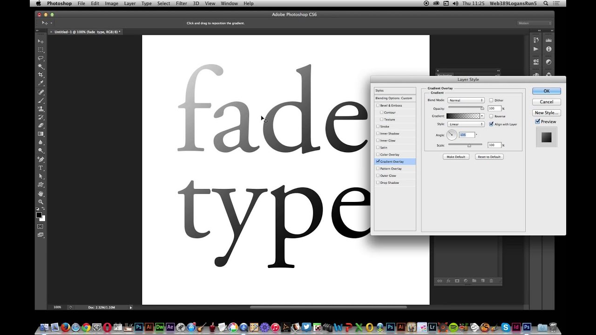Select the Gradient tool in toolbar
596x335 pixels.
point(41,134)
